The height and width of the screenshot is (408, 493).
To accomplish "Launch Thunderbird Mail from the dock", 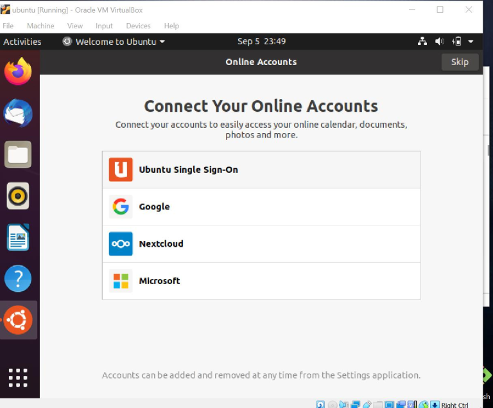I will pyautogui.click(x=18, y=114).
